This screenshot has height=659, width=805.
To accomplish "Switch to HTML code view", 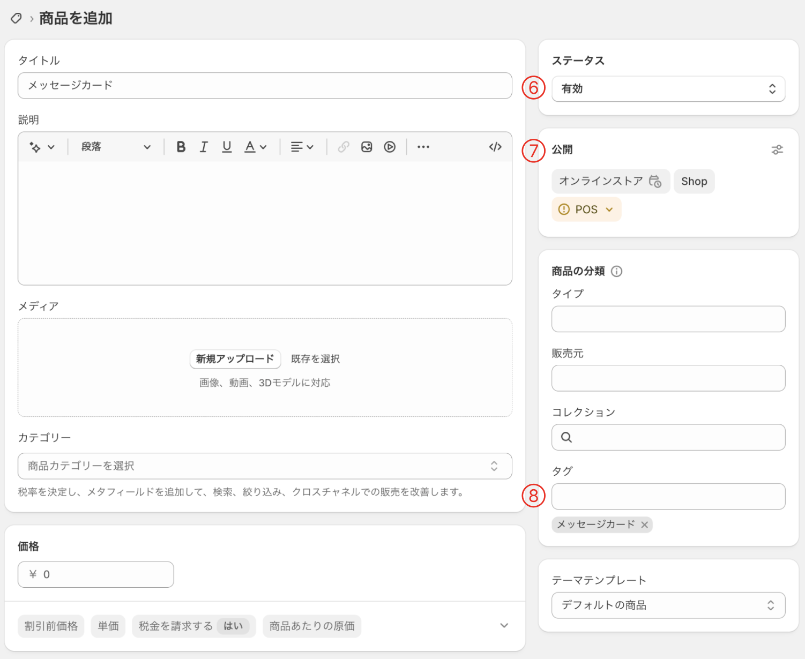I will 495,147.
